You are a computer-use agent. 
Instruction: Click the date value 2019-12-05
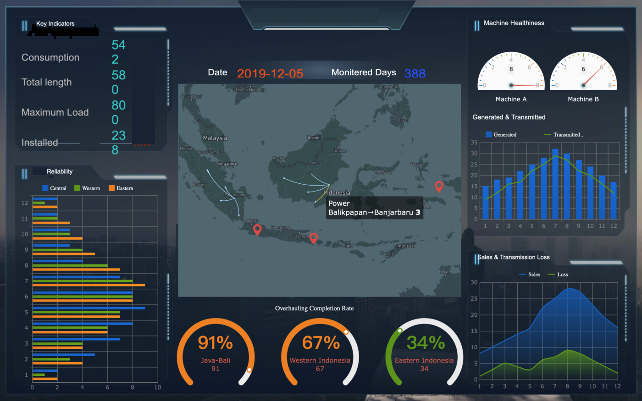coord(270,73)
